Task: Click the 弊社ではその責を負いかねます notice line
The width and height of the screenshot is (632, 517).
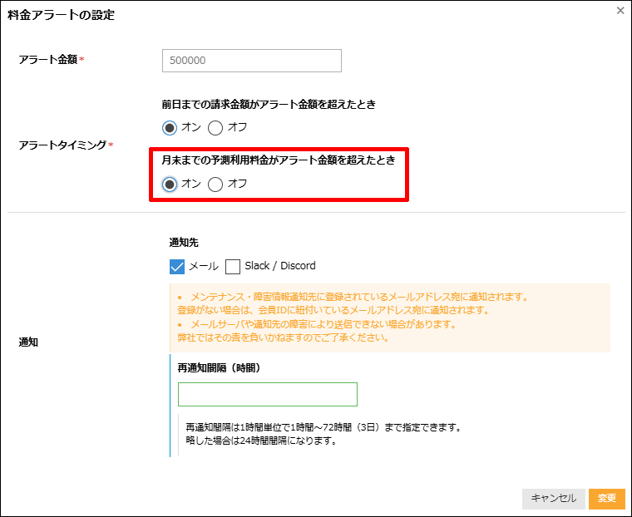Action: click(283, 337)
